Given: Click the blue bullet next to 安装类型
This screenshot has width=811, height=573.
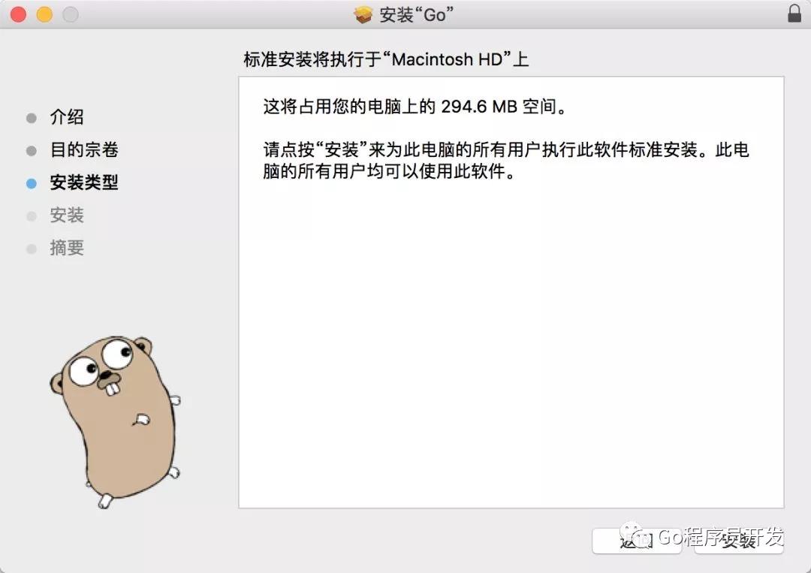Looking at the screenshot, I should [x=31, y=183].
